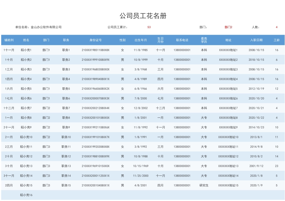Click the 工龄 column header
285x201 pixels.
pyautogui.click(x=277, y=39)
